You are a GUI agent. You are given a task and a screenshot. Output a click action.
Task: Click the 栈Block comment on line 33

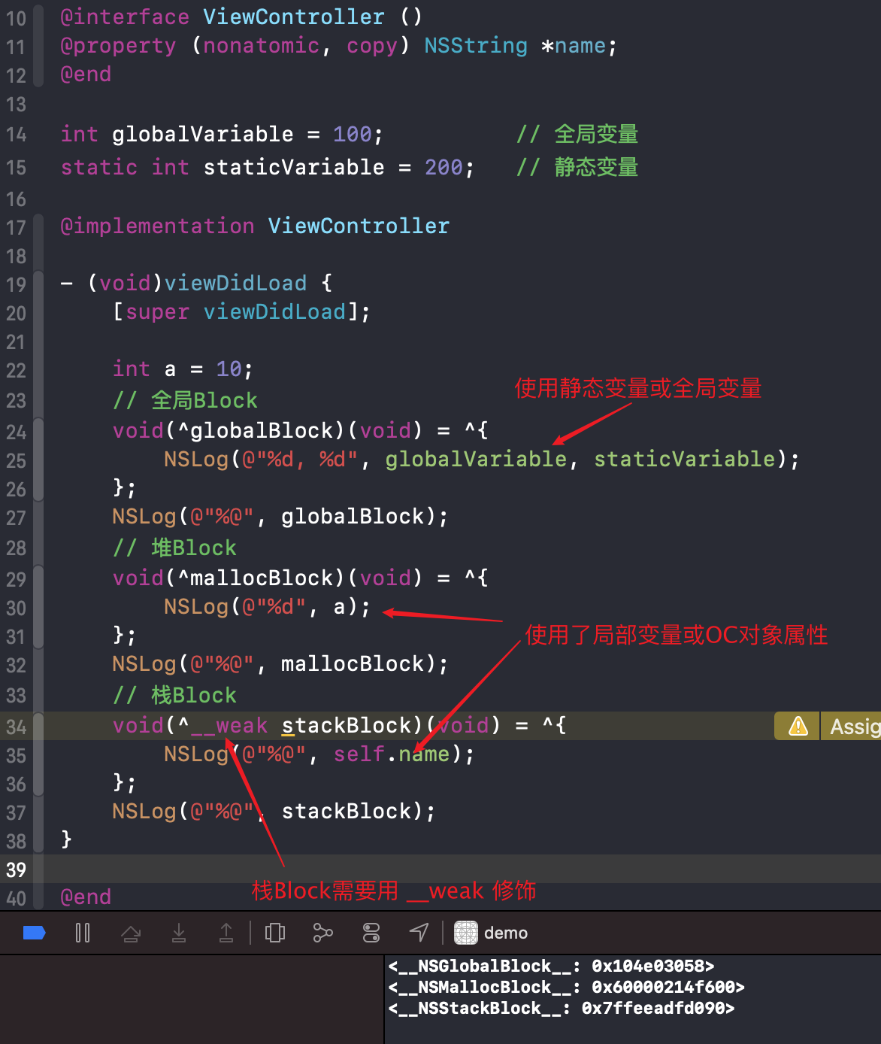(174, 695)
